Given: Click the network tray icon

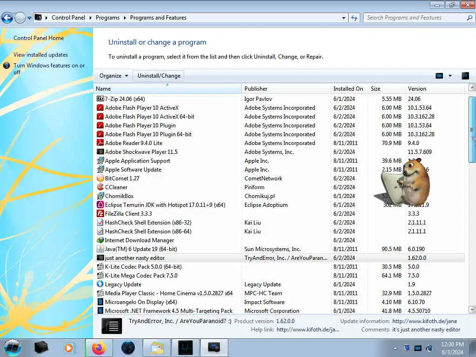Looking at the screenshot, I should click(x=418, y=348).
